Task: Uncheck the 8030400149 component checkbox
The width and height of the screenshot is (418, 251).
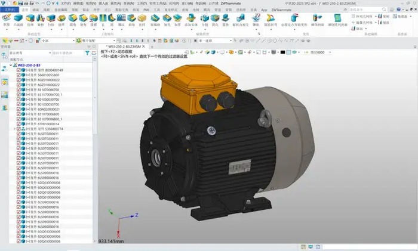Action: pyautogui.click(x=19, y=70)
